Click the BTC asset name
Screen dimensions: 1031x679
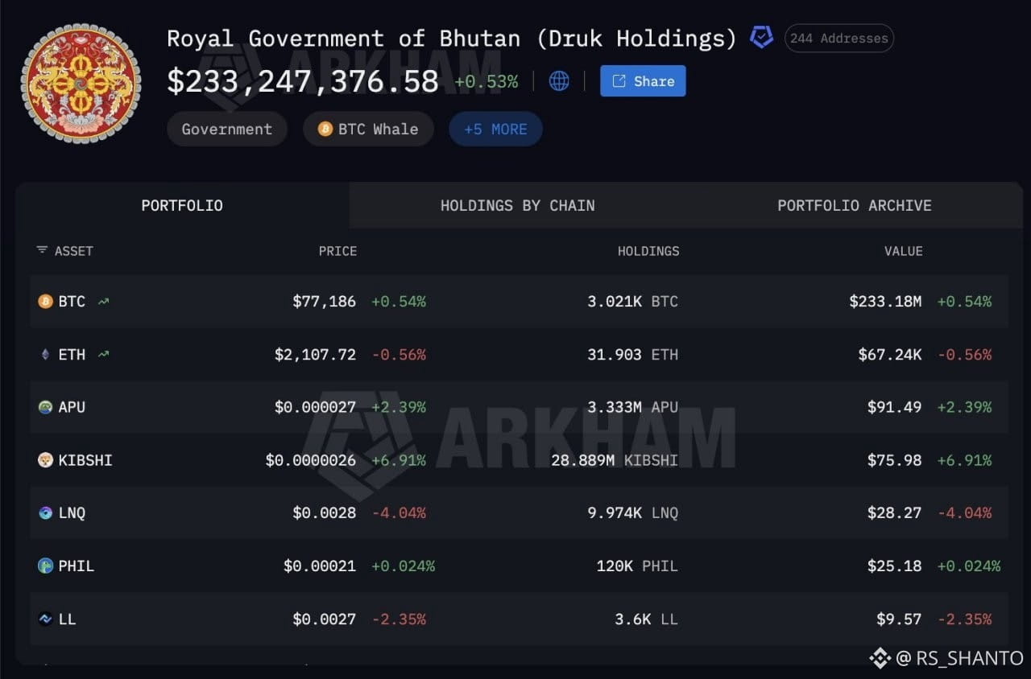(x=72, y=302)
